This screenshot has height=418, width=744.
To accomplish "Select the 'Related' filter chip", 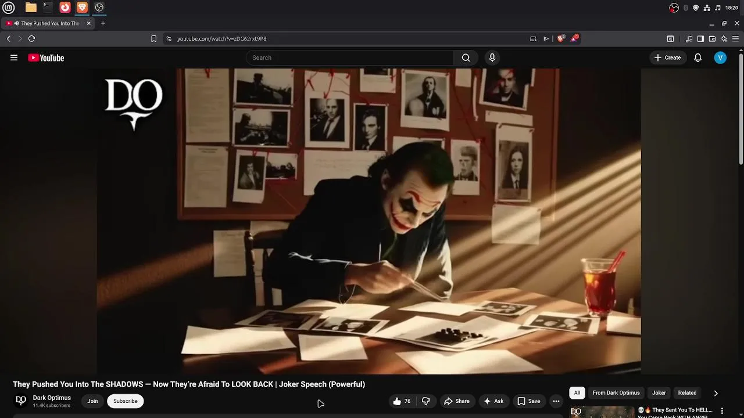I will click(x=687, y=393).
